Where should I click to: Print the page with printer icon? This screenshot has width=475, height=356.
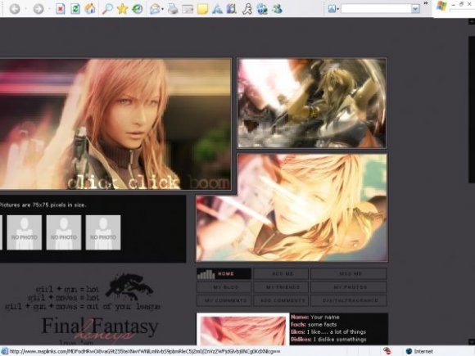click(x=173, y=9)
